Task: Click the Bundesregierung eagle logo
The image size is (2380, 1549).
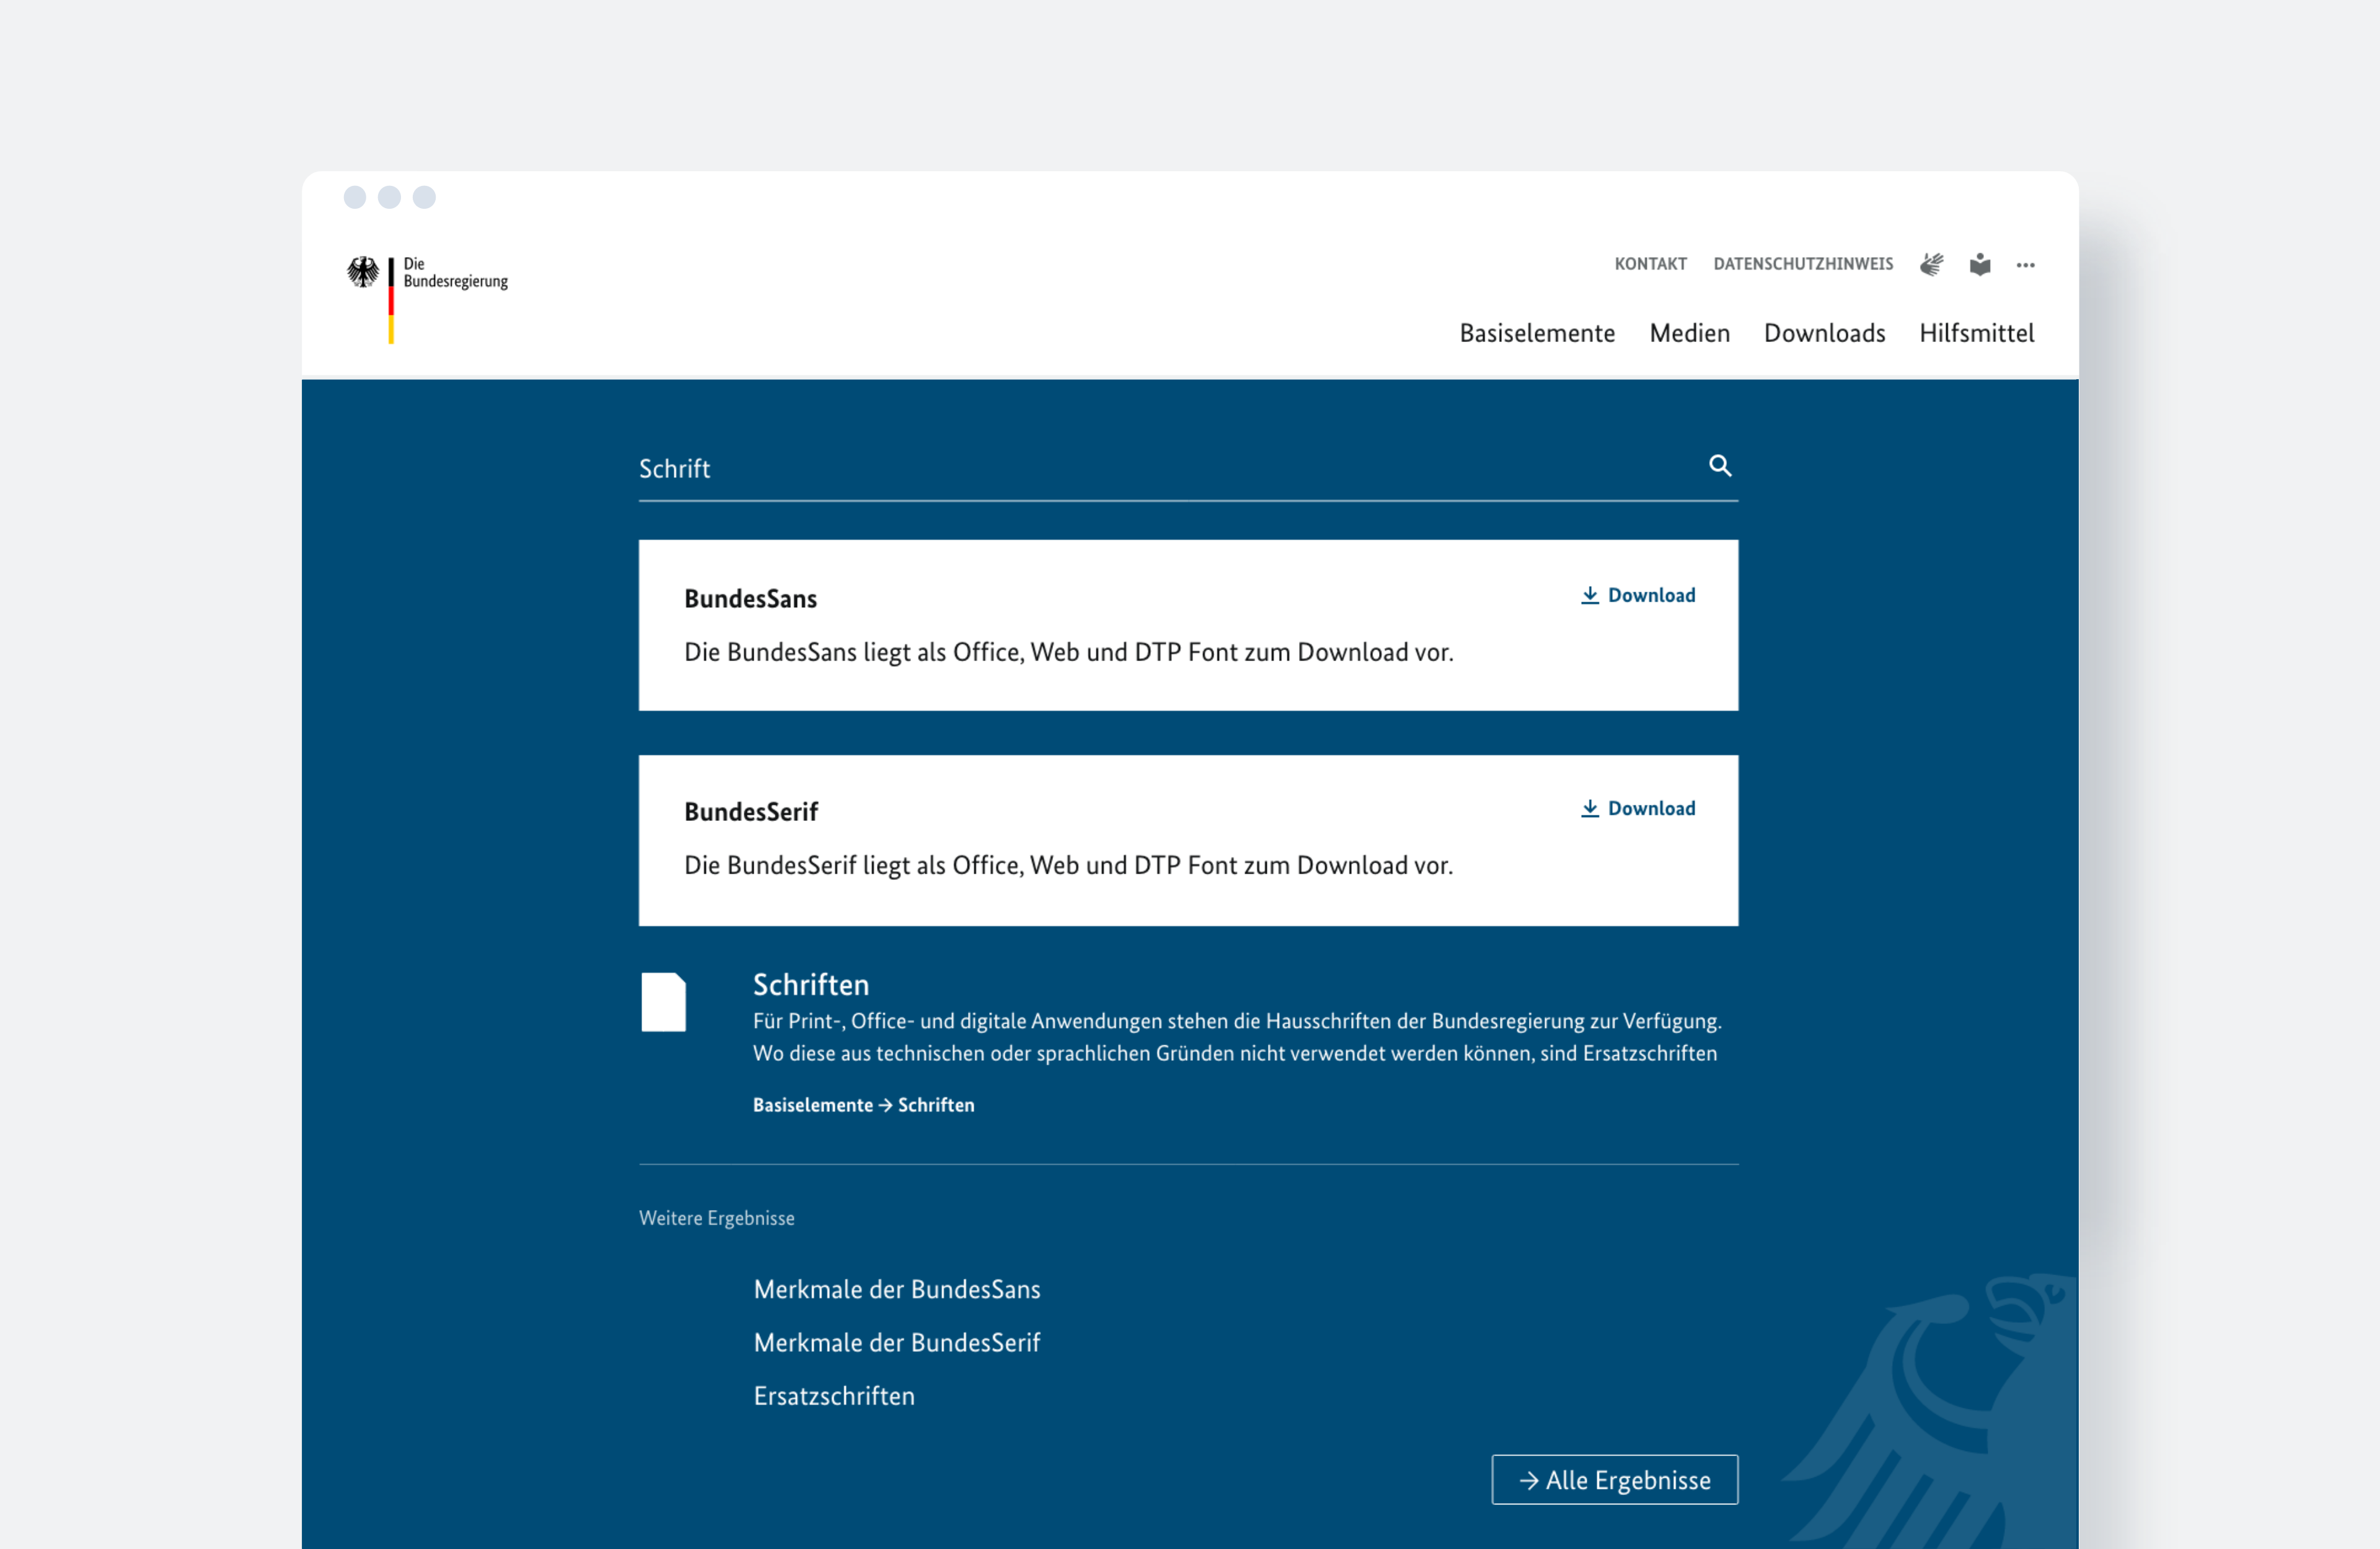Action: pyautogui.click(x=362, y=272)
